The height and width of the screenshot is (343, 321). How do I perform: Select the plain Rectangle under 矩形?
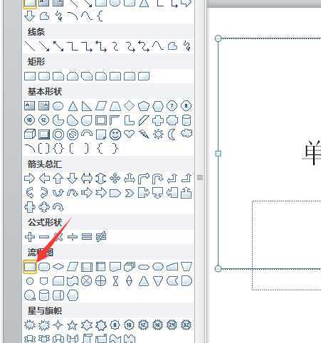[x=30, y=76]
